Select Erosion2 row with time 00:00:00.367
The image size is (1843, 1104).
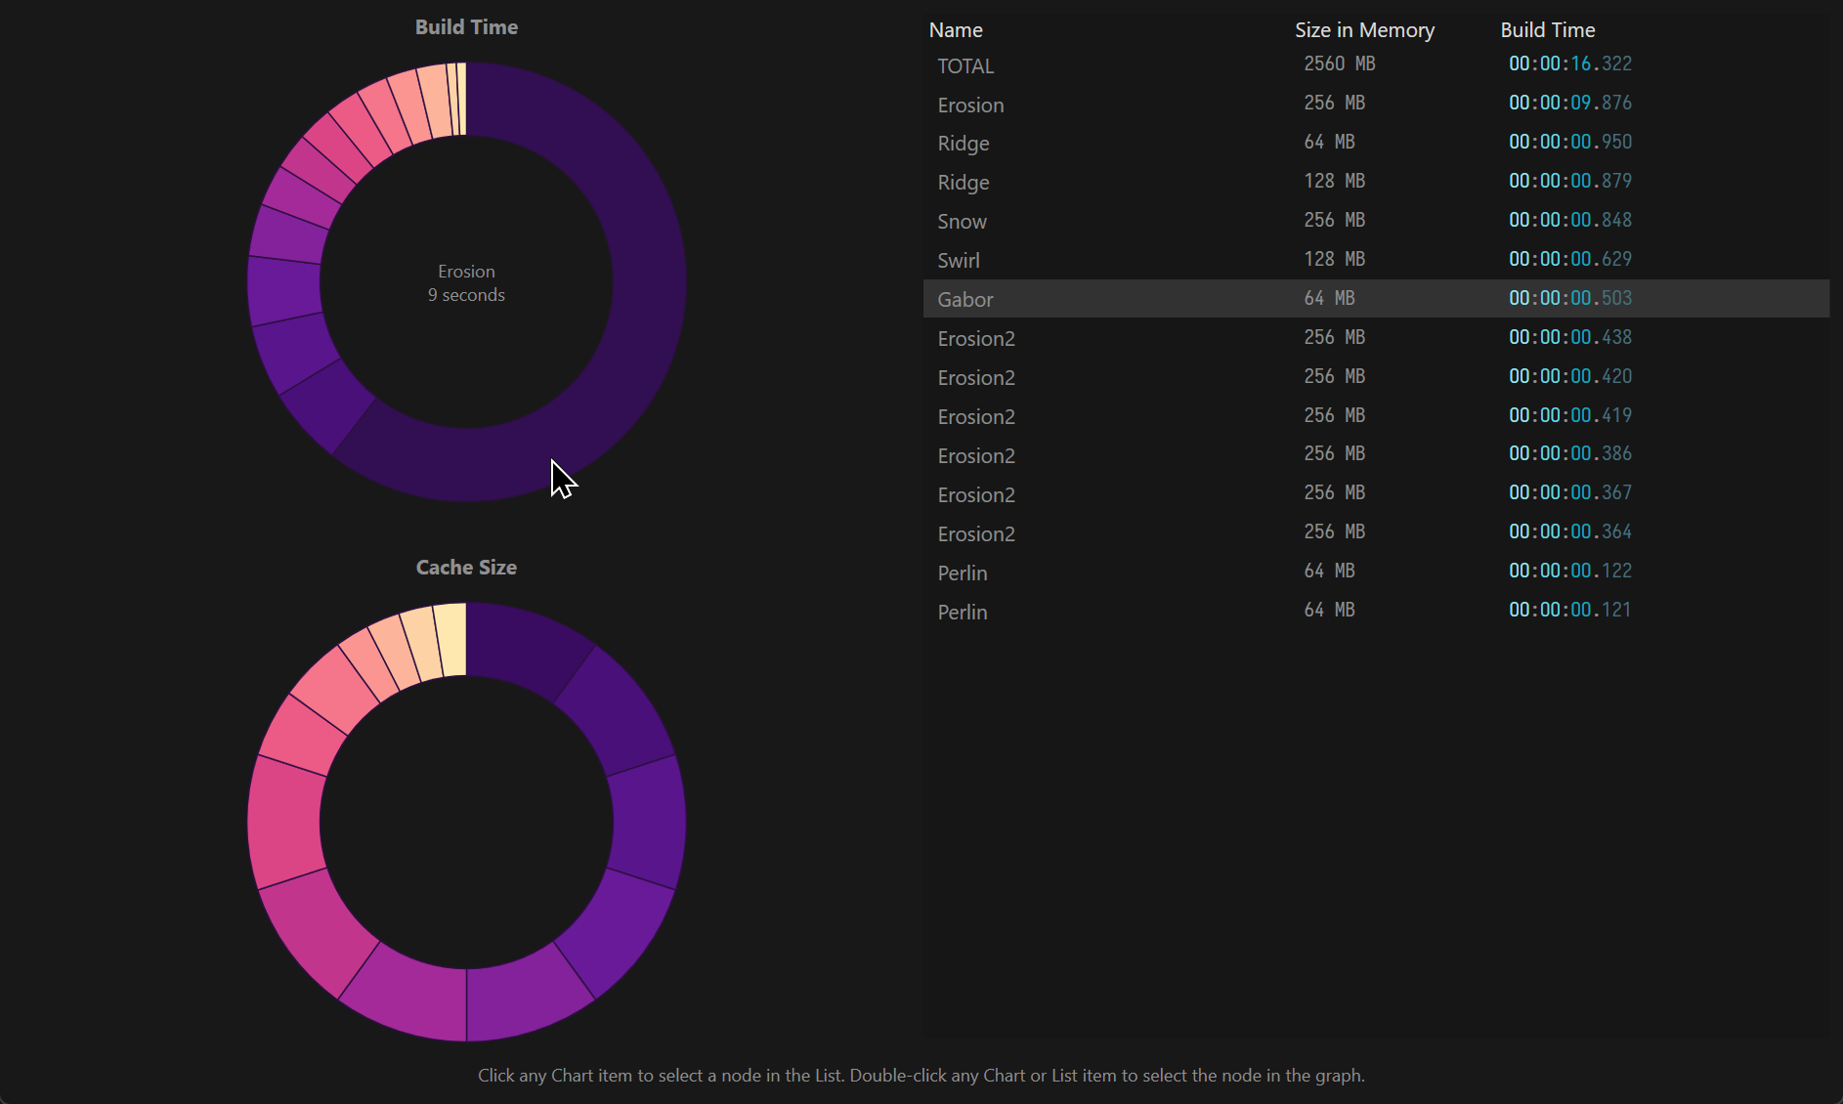[1376, 494]
